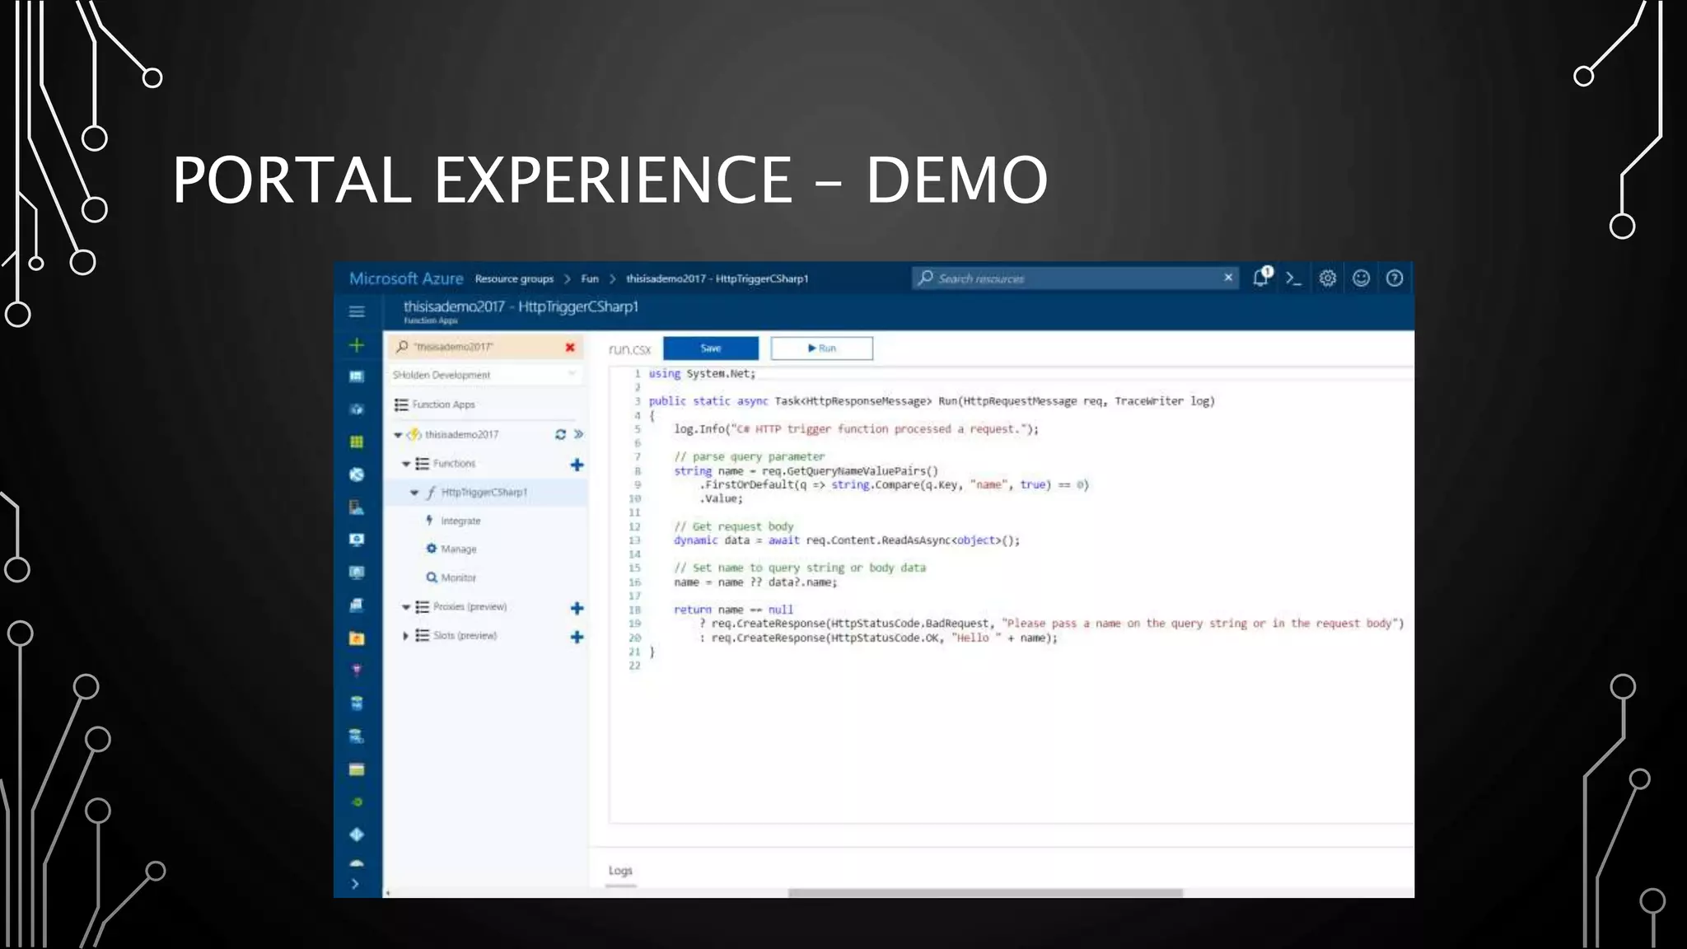The height and width of the screenshot is (949, 1687).
Task: Clear the Search resources box
Action: click(1228, 278)
